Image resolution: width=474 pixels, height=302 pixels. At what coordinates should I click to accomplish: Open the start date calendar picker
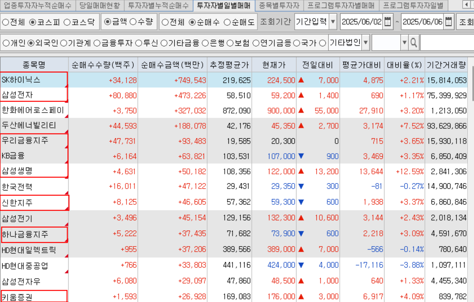[x=388, y=22]
